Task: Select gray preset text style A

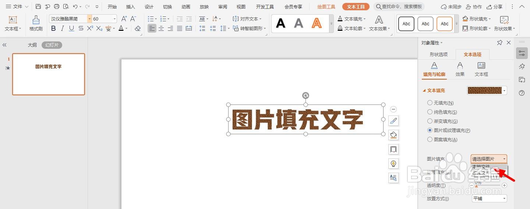Action: tap(298, 23)
